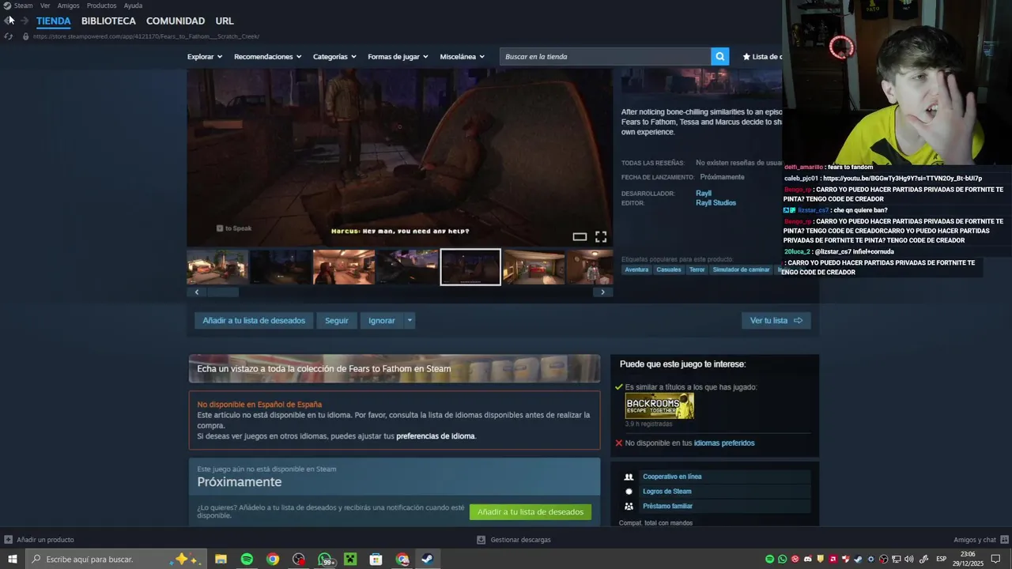1012x569 pixels.
Task: Open the TIENDA tab
Action: click(x=53, y=21)
